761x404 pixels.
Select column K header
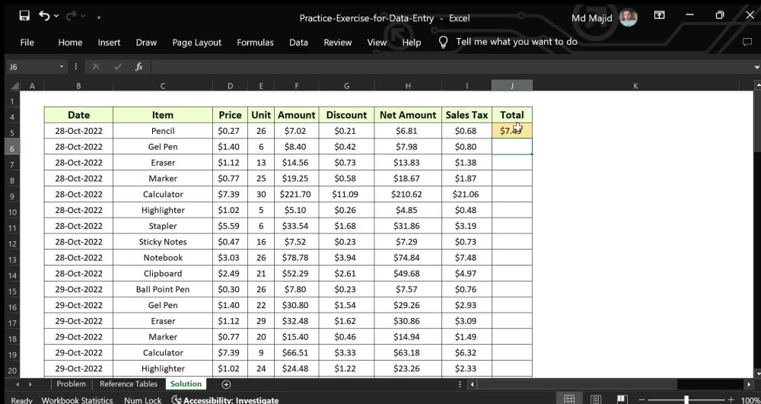click(635, 86)
